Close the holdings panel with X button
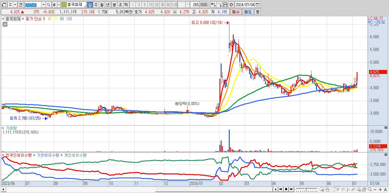389x193 pixels. click(386, 155)
